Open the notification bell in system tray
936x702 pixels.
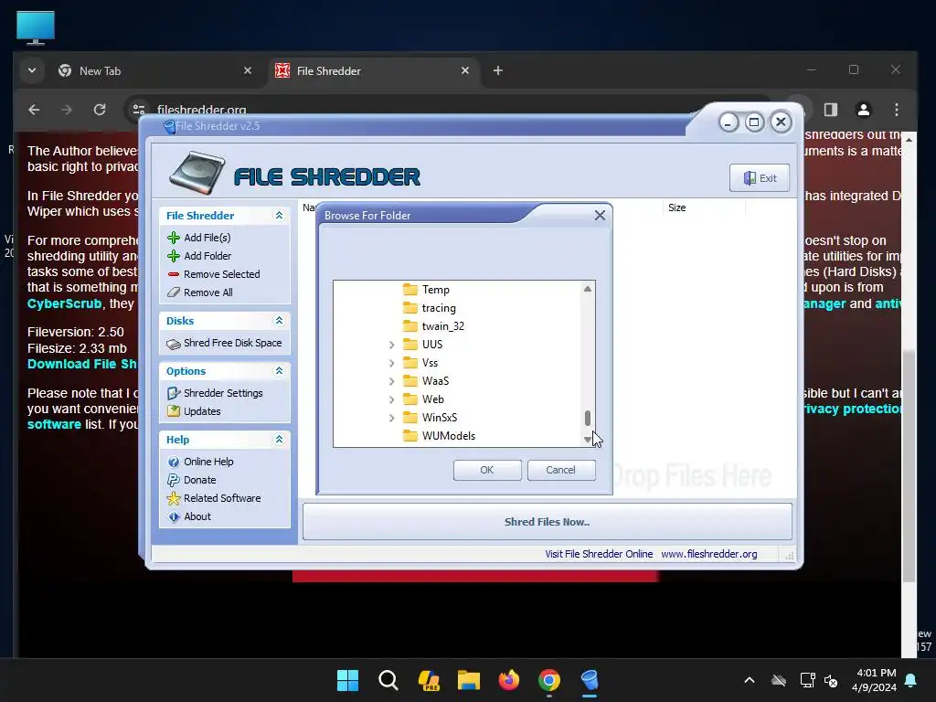tap(911, 680)
